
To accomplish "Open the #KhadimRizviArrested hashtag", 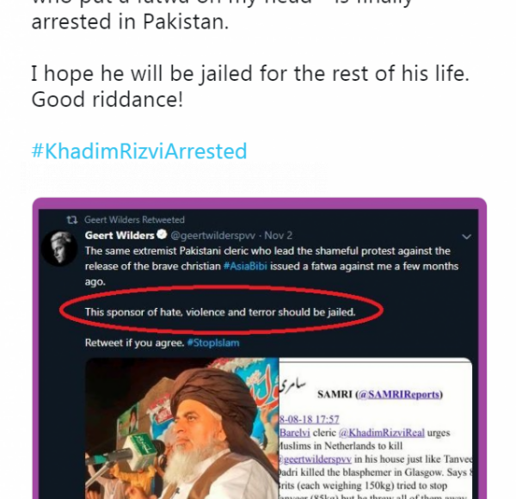I will (x=138, y=151).
